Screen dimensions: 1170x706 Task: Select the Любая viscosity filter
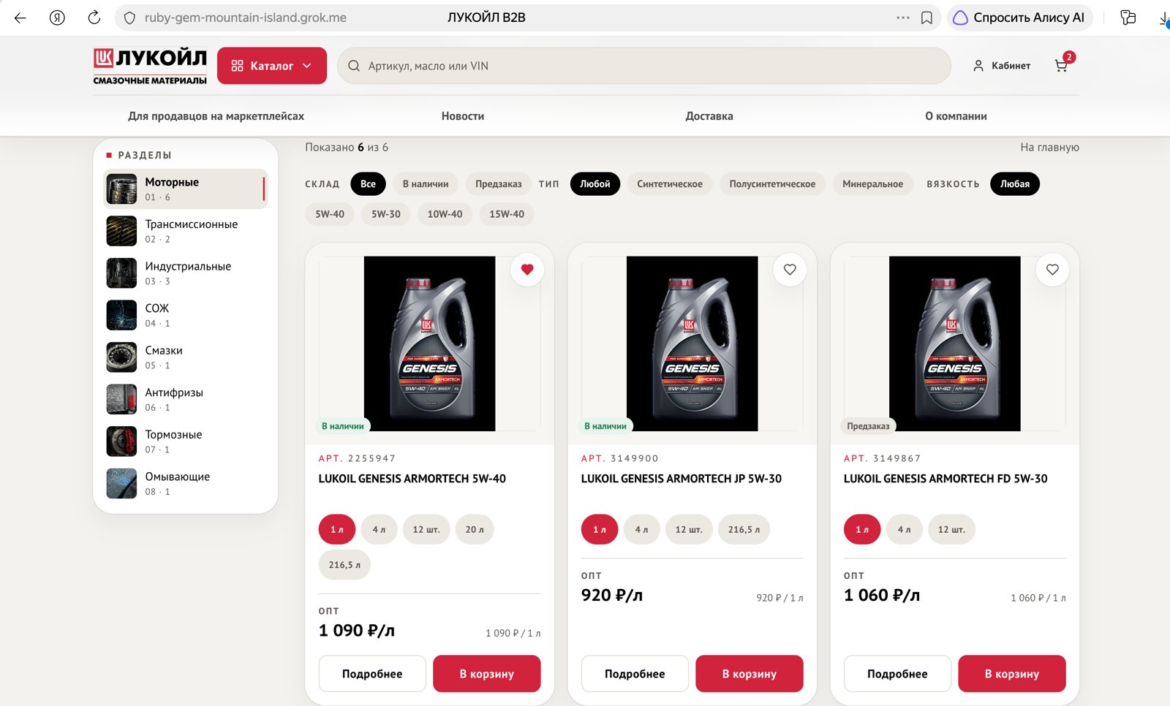click(1015, 184)
